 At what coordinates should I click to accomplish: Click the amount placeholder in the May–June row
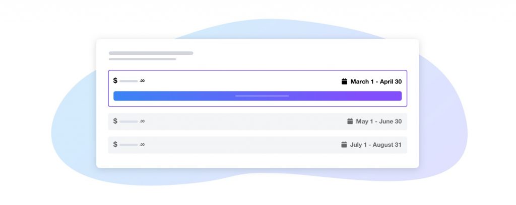128,122
